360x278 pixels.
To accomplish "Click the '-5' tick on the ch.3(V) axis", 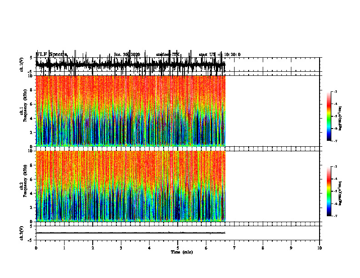I will point(30,240).
